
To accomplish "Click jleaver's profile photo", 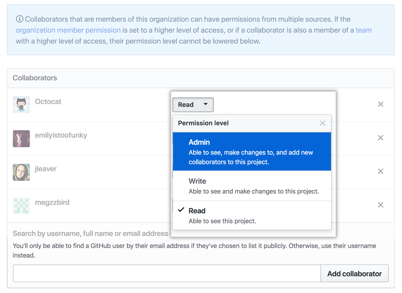I will click(x=21, y=172).
